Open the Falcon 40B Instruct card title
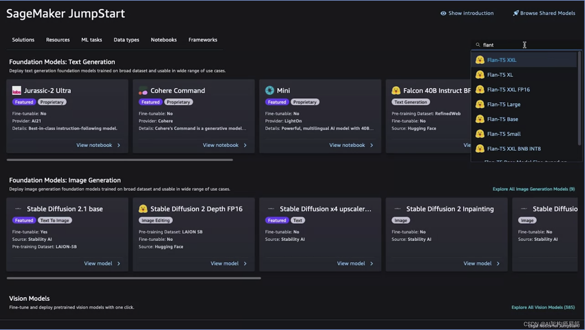 point(437,90)
